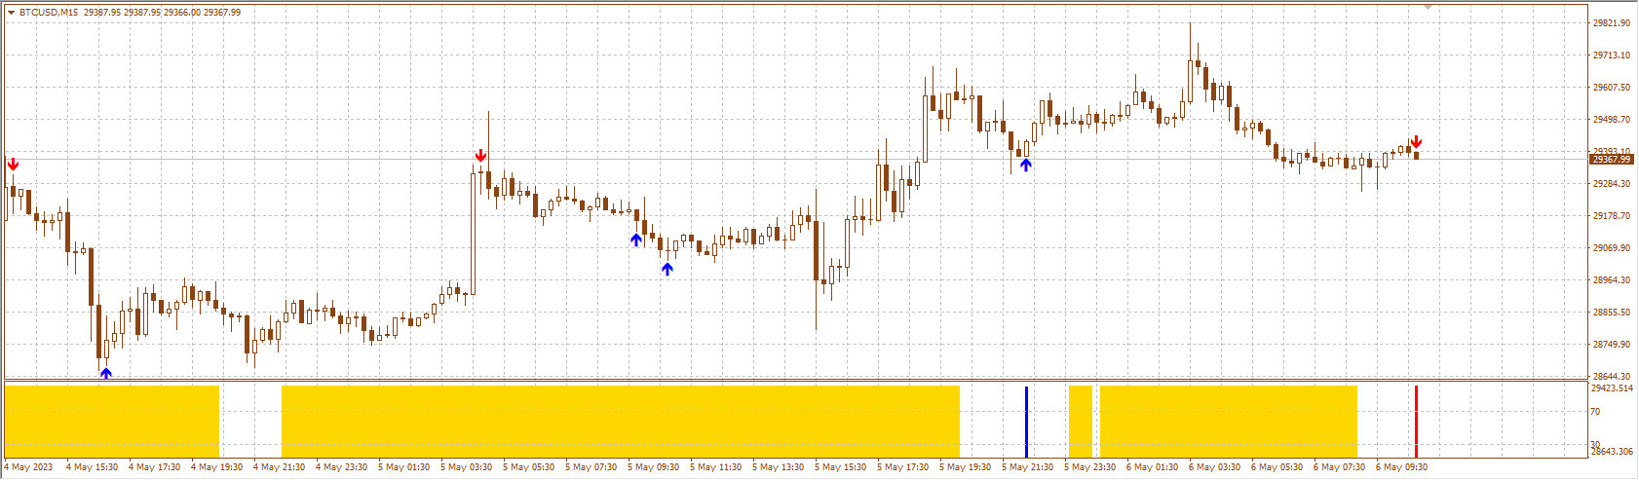The width and height of the screenshot is (1639, 480).
Task: Select the red sell arrow at 4 May chart start
Action: 13,164
